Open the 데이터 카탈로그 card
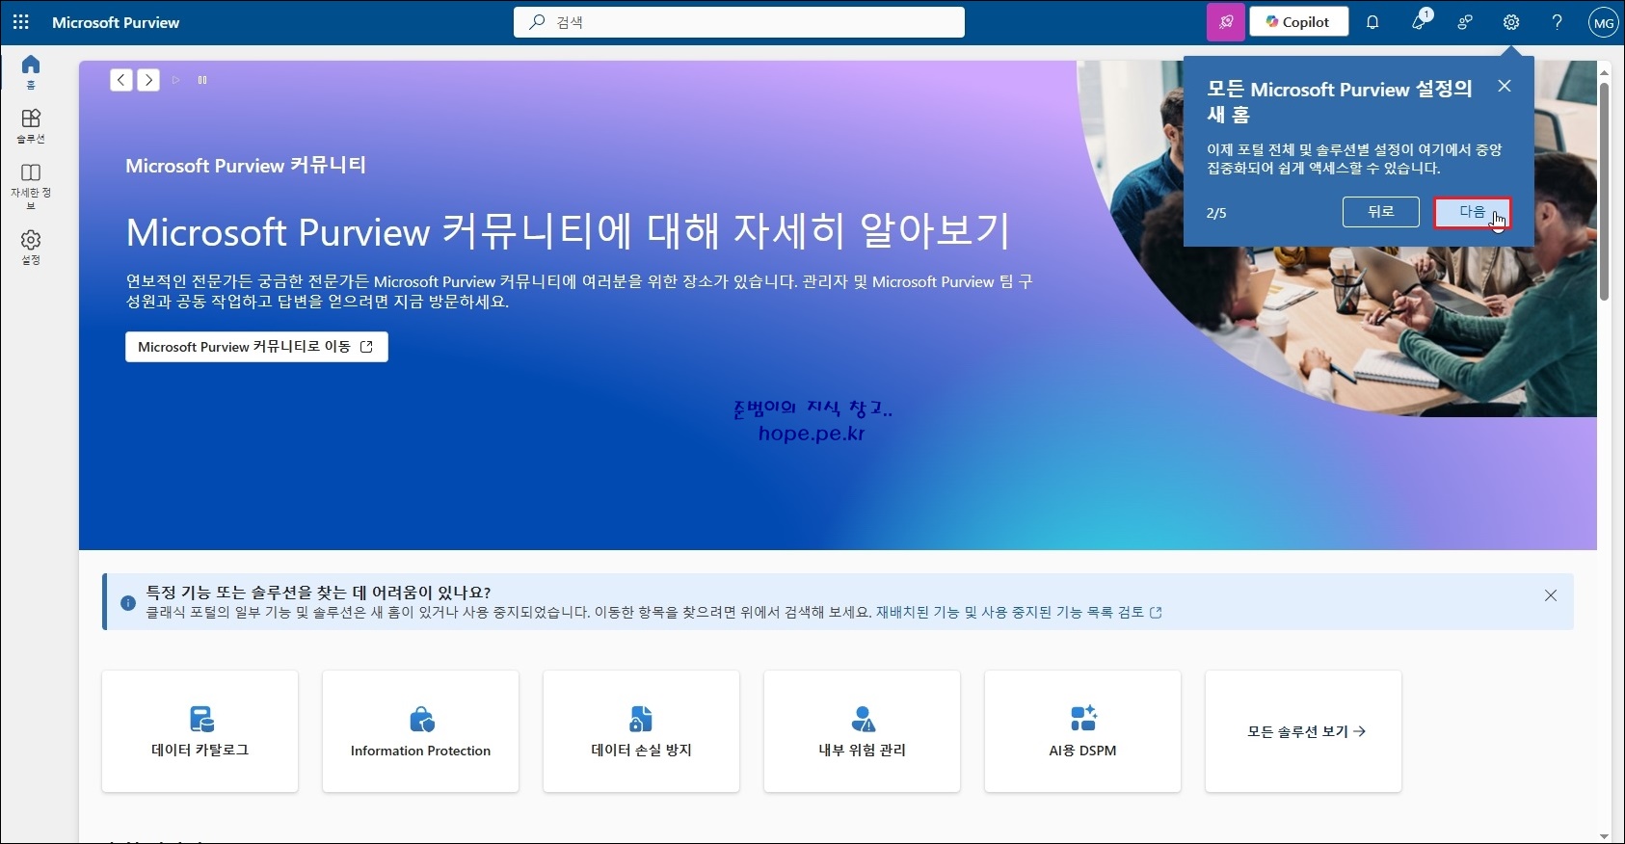 pyautogui.click(x=200, y=731)
